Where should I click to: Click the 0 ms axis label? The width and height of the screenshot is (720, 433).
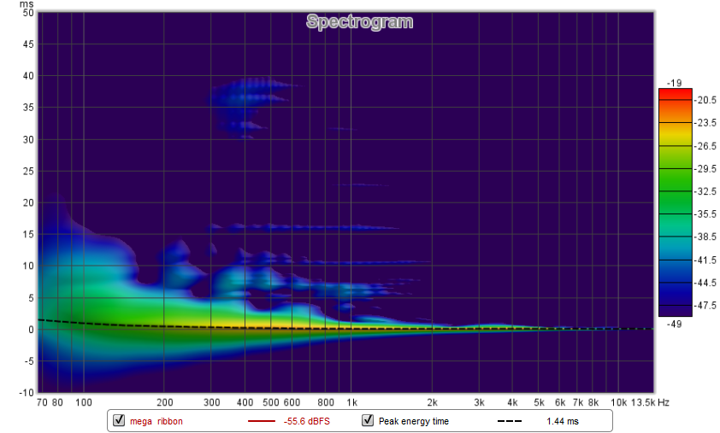coord(31,330)
